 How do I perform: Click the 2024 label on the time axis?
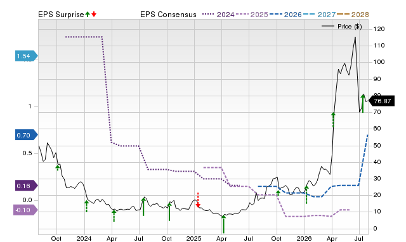click(84, 238)
